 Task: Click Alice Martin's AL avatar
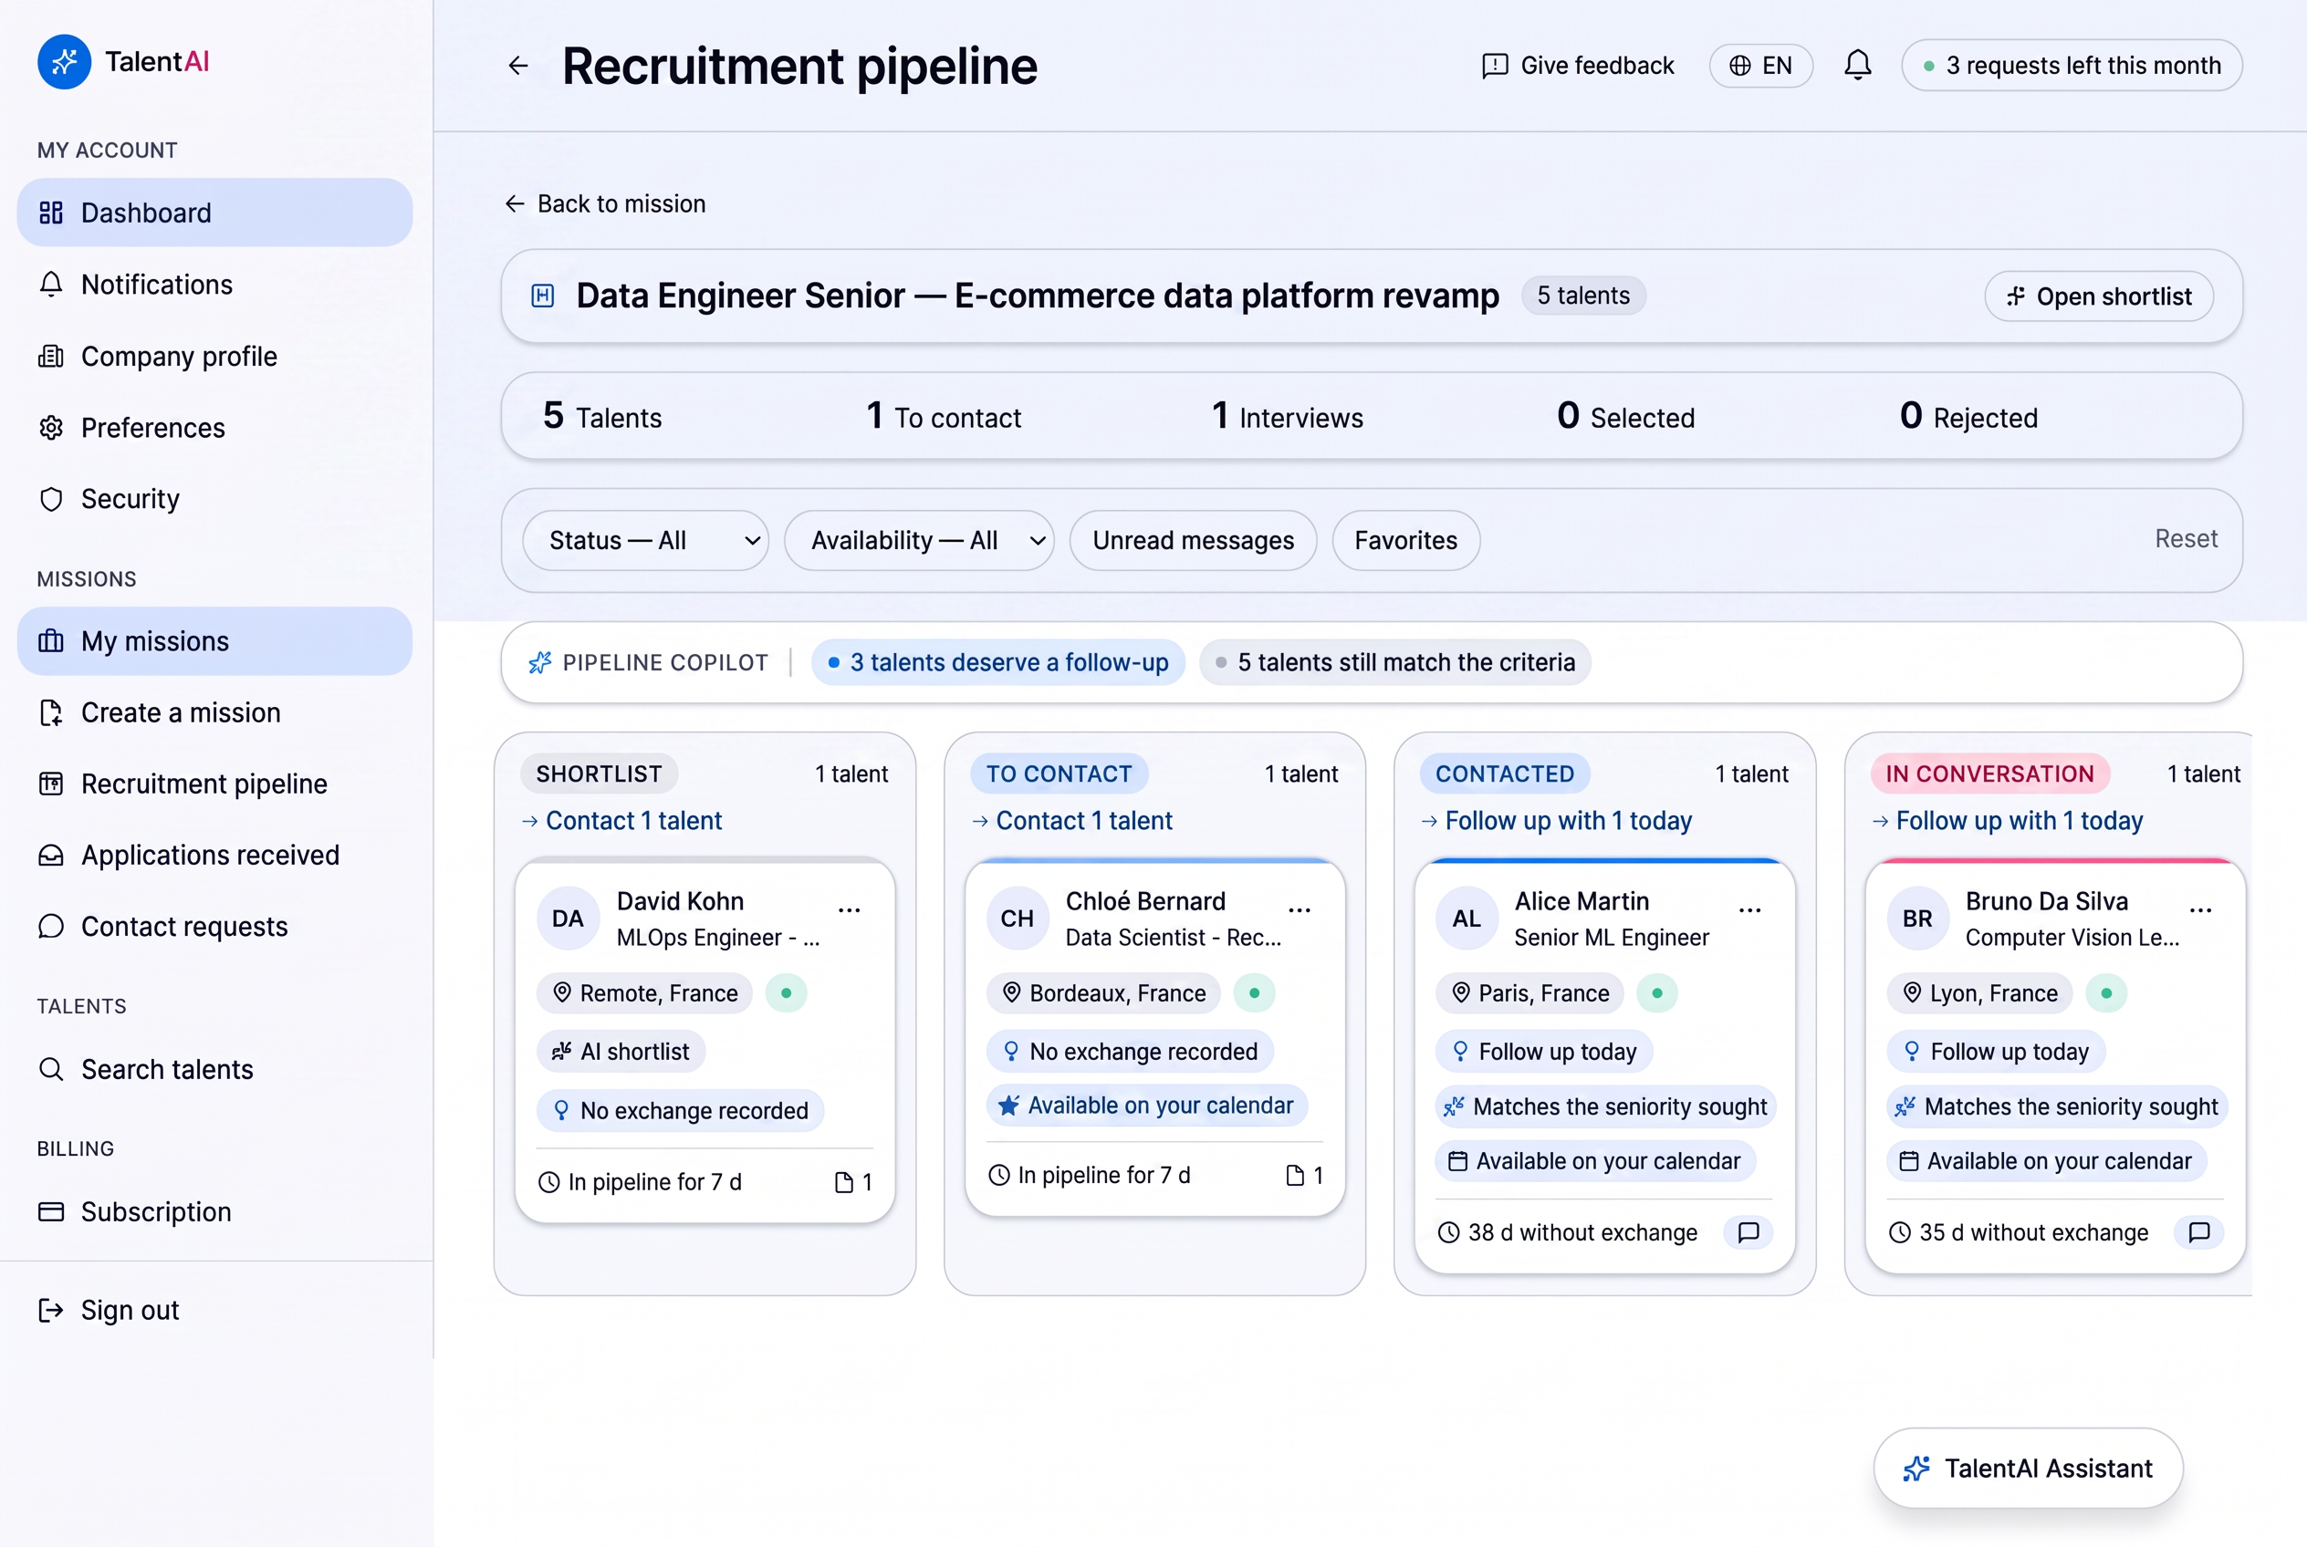click(1467, 919)
